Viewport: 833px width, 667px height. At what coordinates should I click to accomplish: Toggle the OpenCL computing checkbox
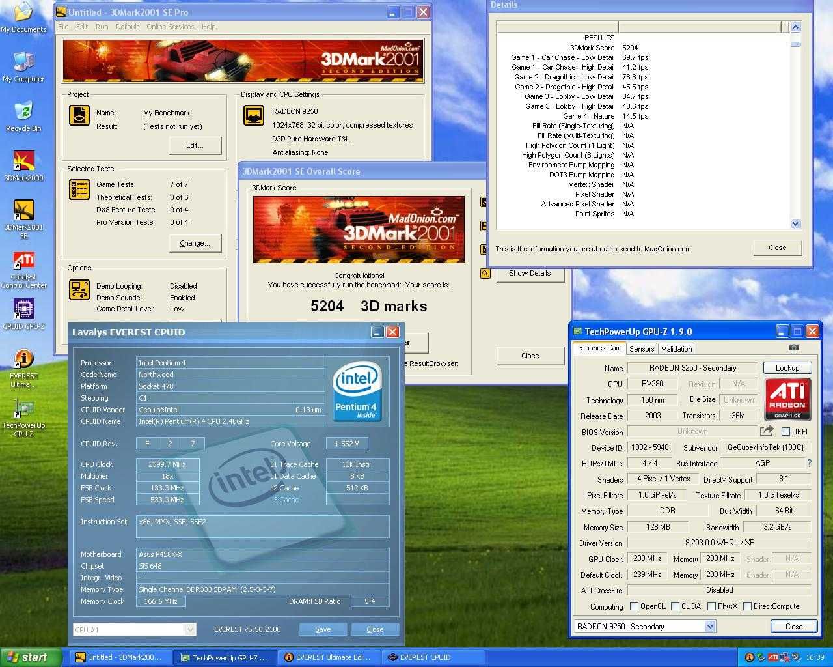click(x=634, y=606)
